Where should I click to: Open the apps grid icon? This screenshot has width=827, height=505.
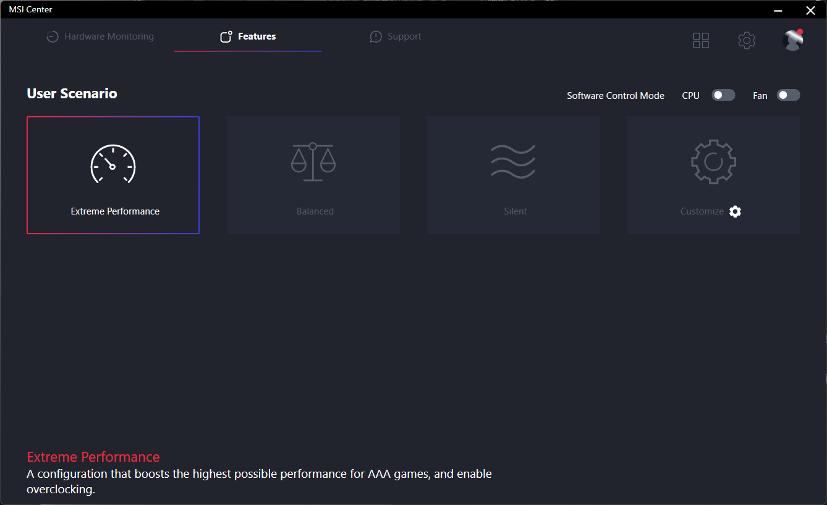point(701,40)
